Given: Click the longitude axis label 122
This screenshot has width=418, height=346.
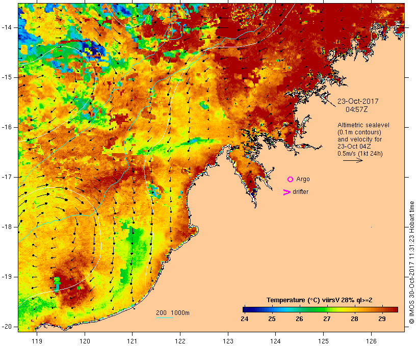Looking at the screenshot, I should pyautogui.click(x=180, y=341).
